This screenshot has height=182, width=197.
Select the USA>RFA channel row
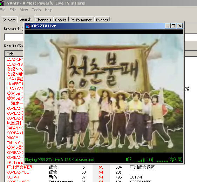tap(15, 64)
